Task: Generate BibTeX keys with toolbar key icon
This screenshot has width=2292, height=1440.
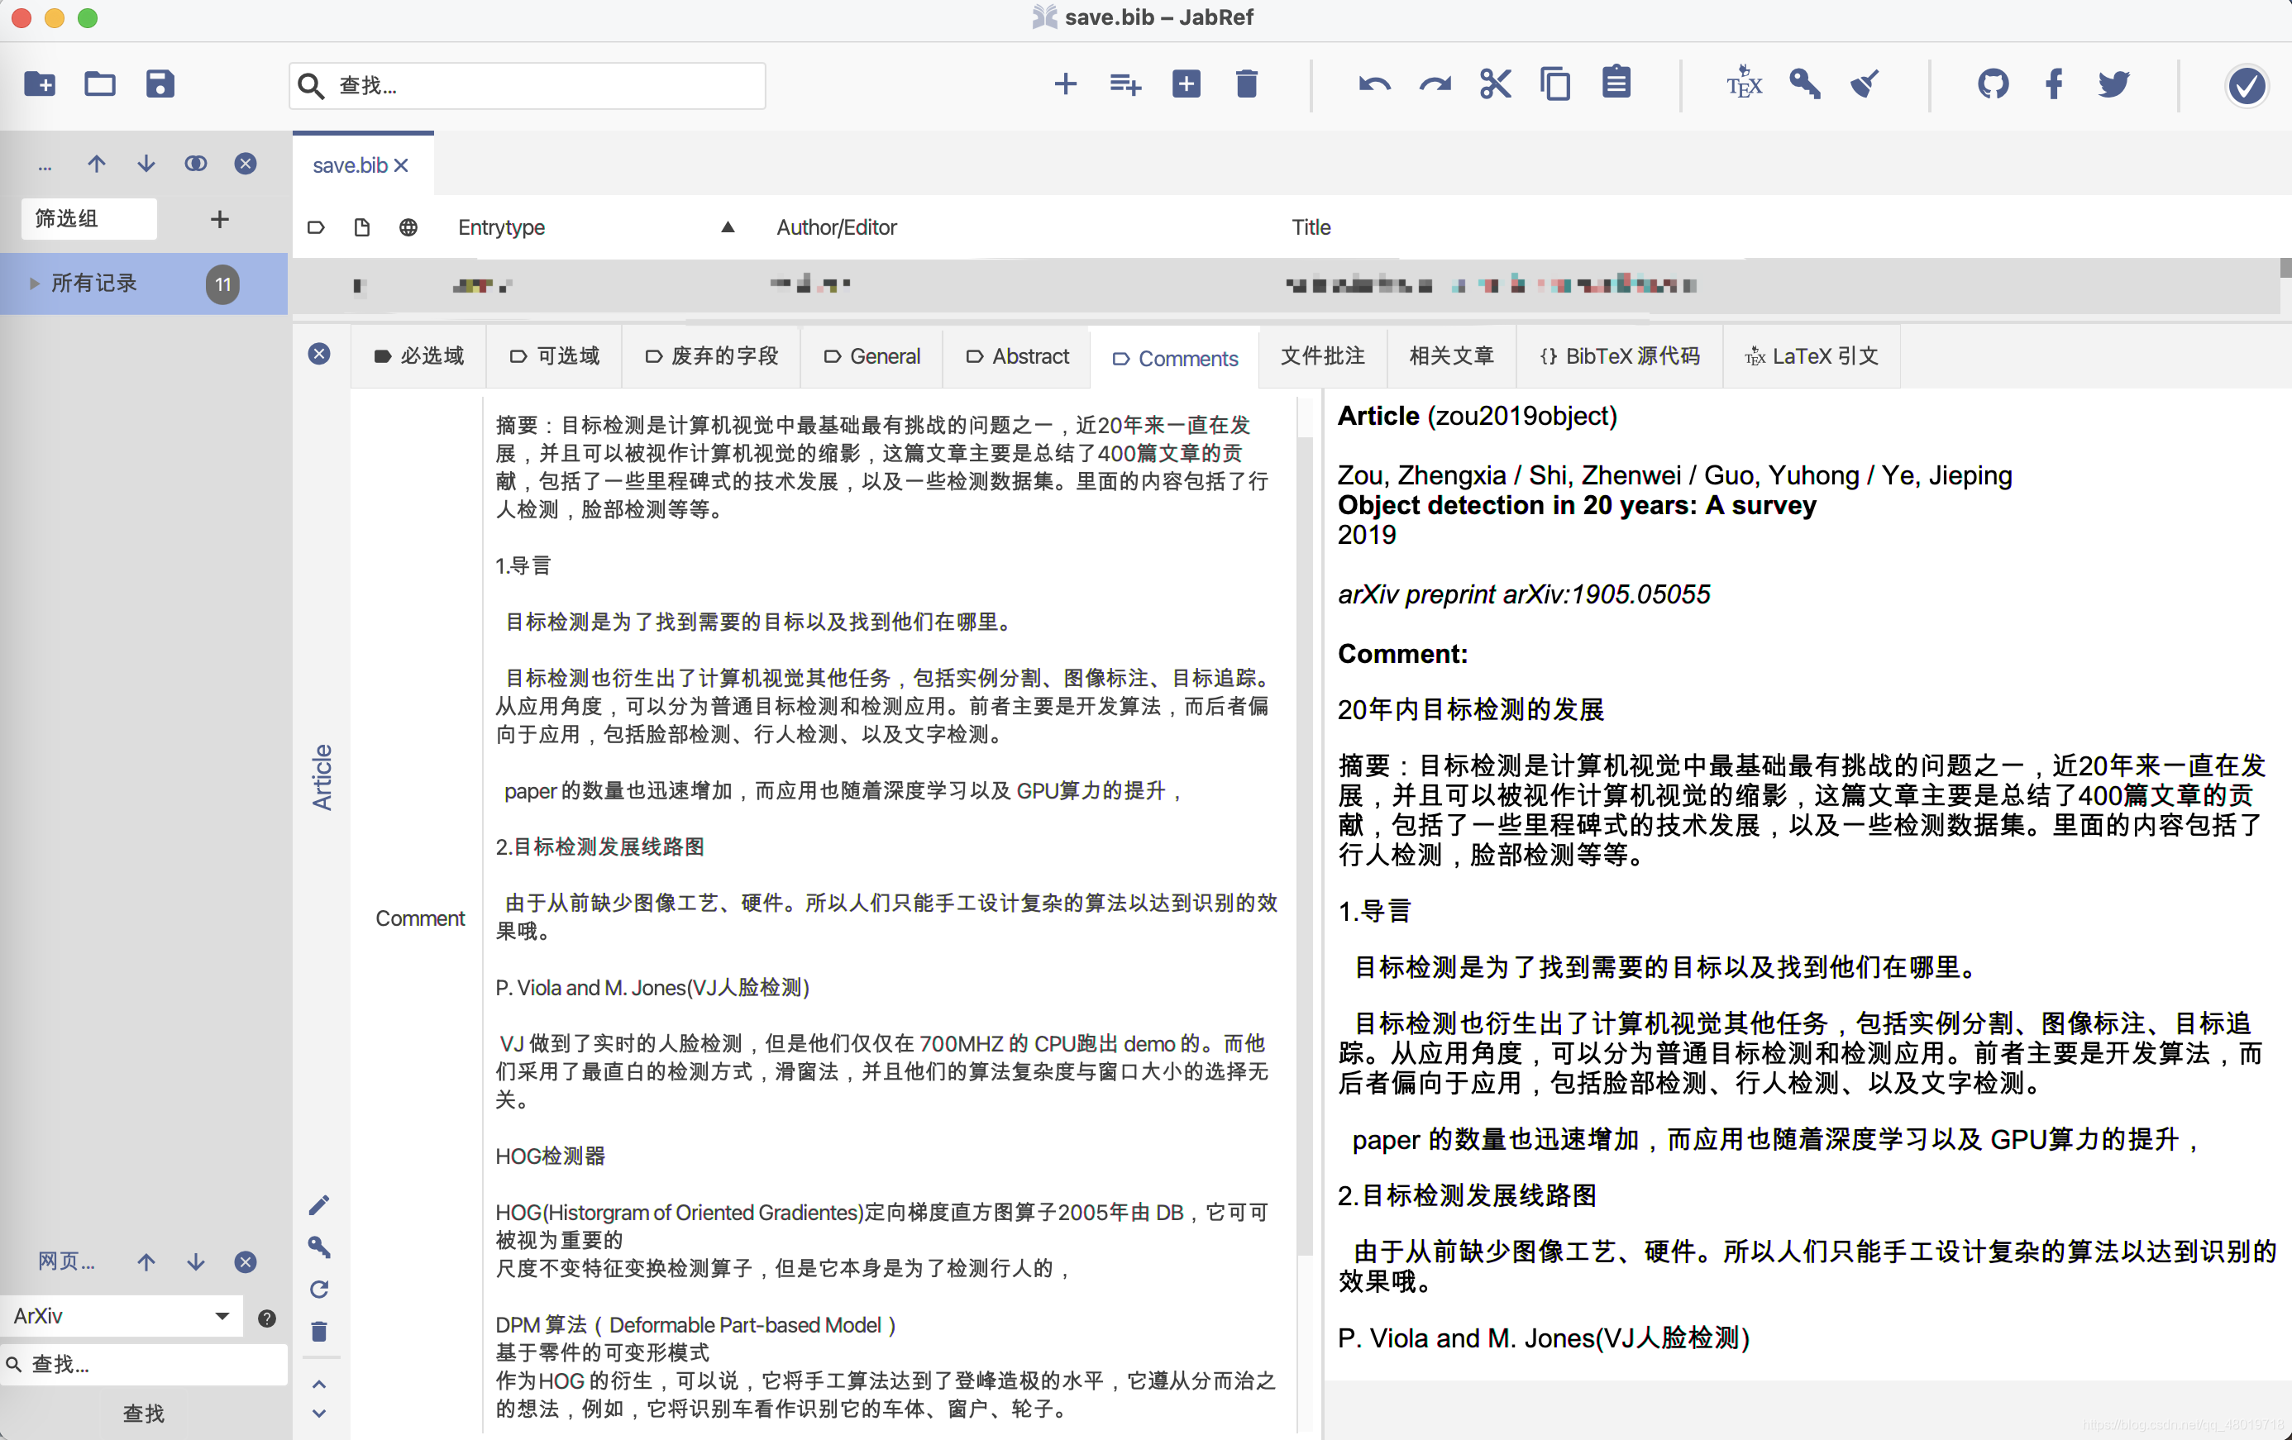Action: 1805,83
